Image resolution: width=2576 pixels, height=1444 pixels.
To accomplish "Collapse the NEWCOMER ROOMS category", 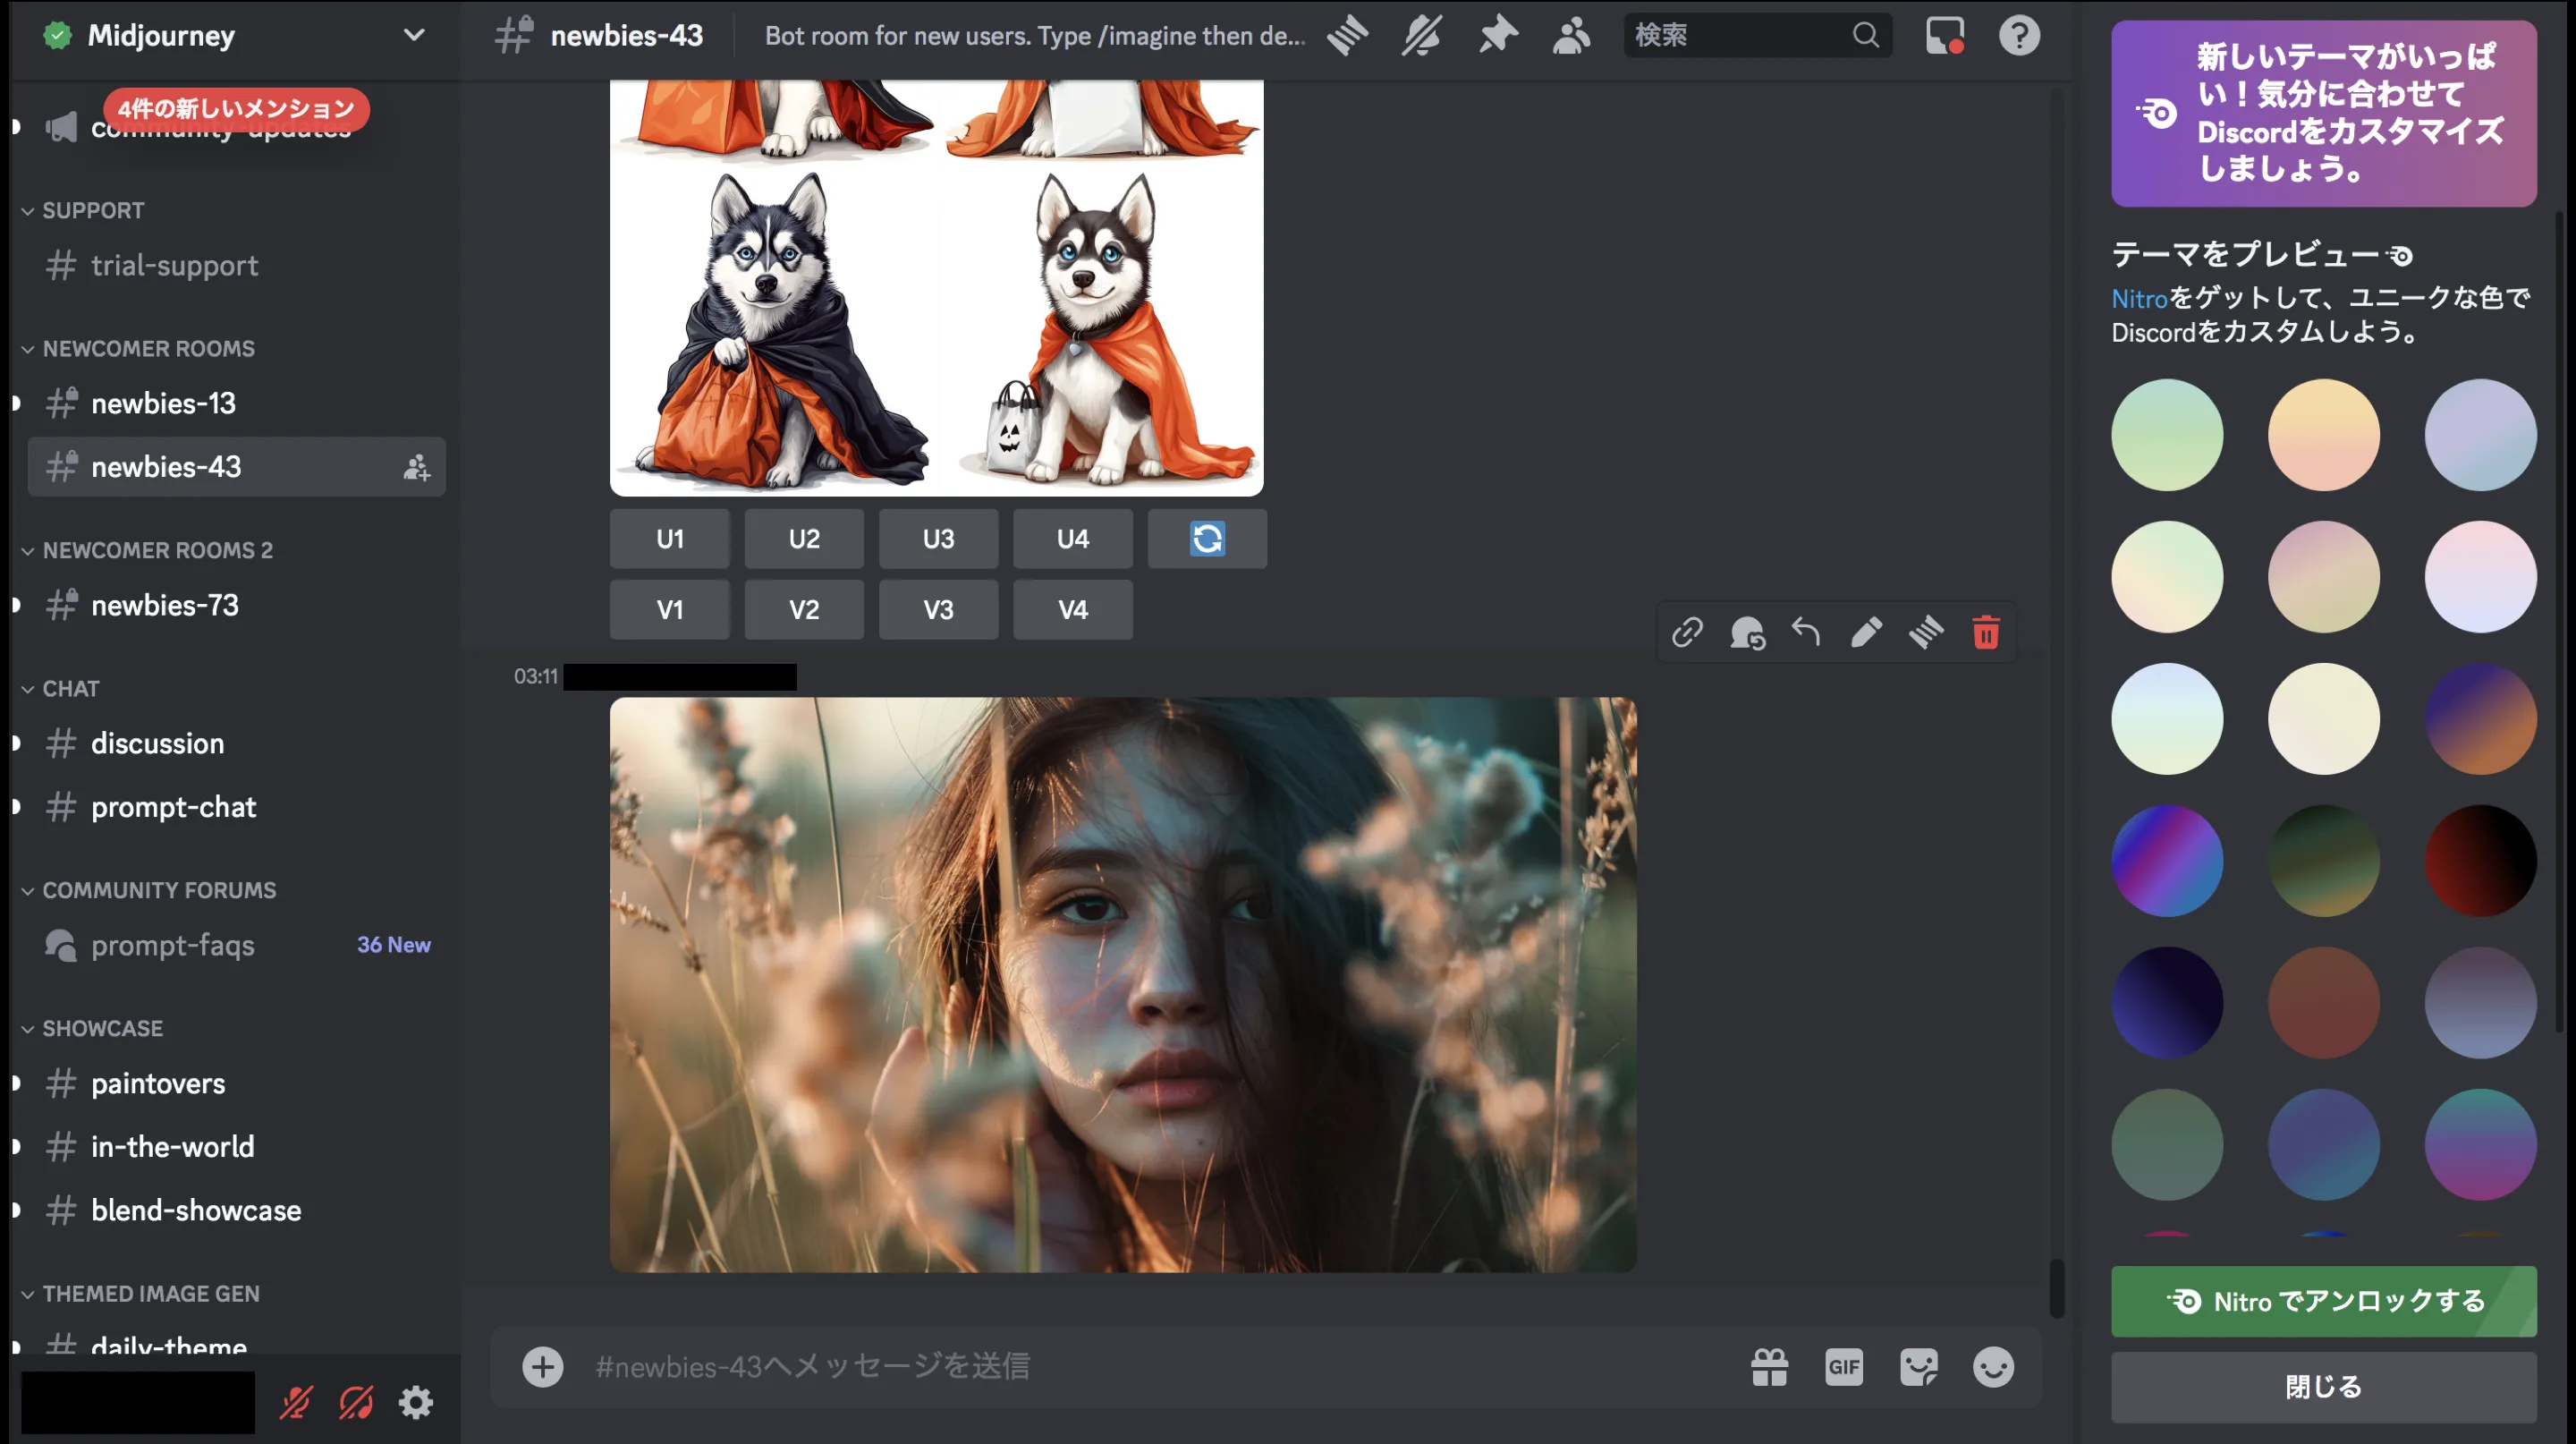I will [x=137, y=349].
